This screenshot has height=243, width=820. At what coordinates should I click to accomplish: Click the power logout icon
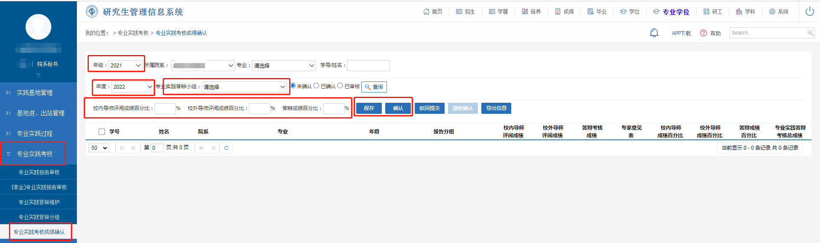click(x=809, y=12)
